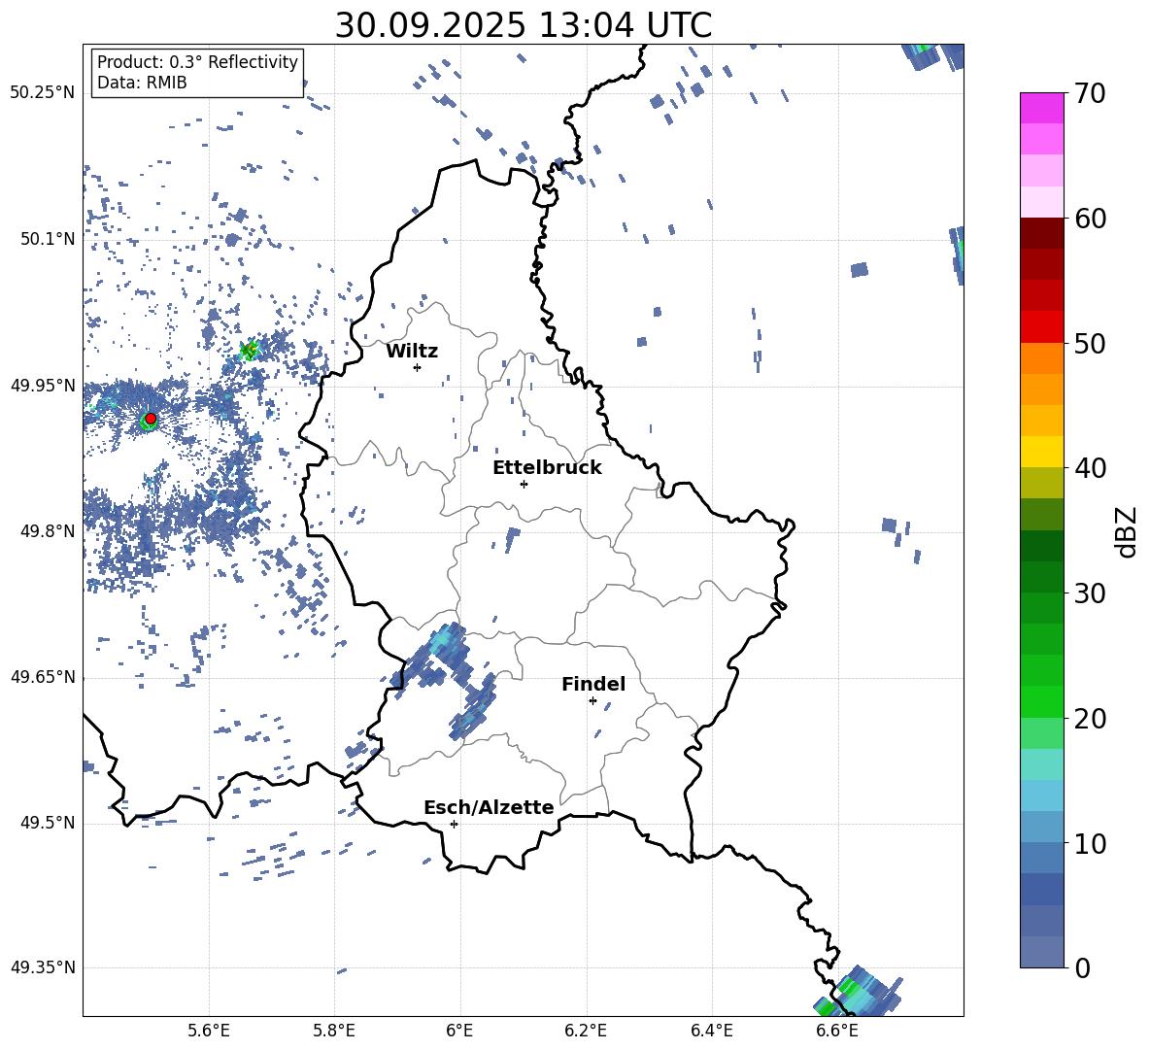Click the colorbar tick label 60
Image resolution: width=1150 pixels, height=1050 pixels.
1090,219
